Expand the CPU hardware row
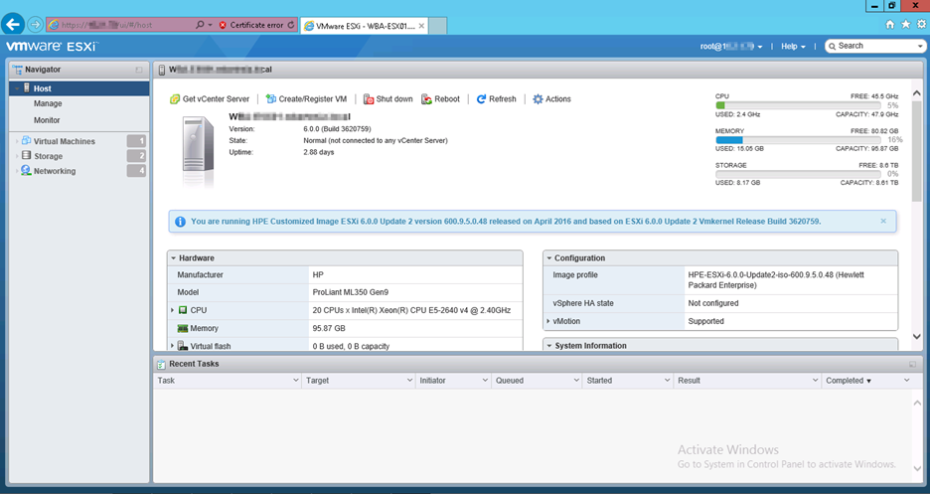 click(173, 310)
